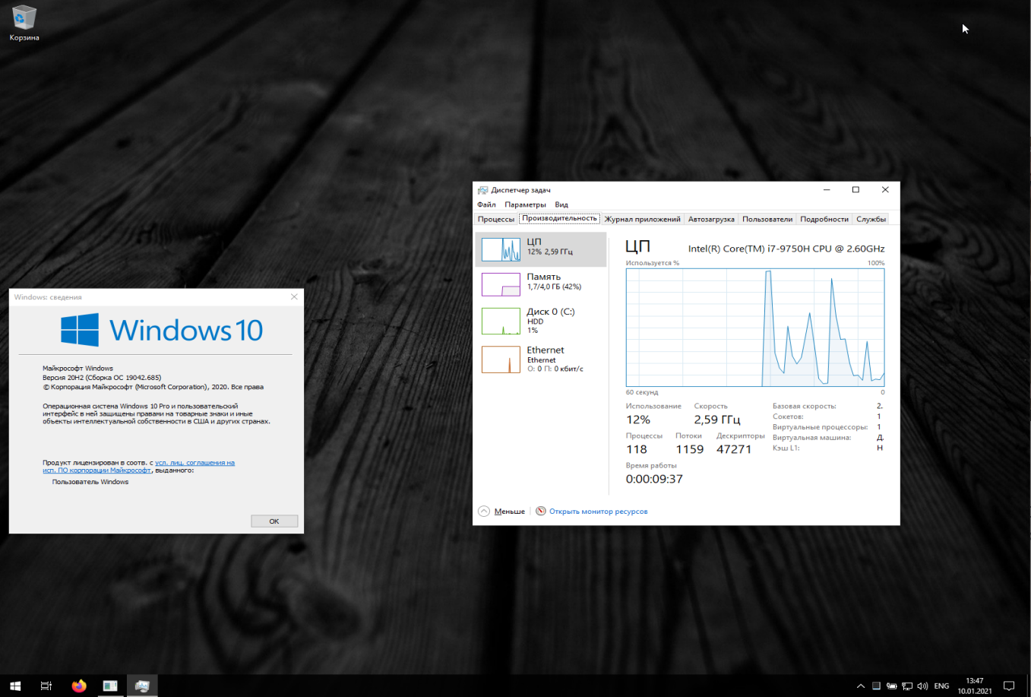
Task: Open the Вид menu in Task Manager
Action: pos(561,204)
